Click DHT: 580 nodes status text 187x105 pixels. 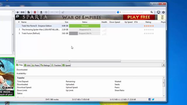pos(52,99)
